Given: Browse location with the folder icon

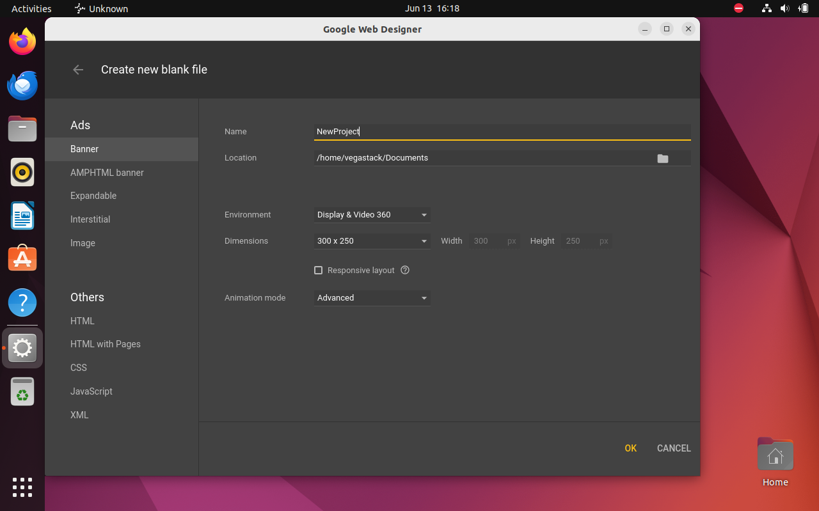Looking at the screenshot, I should (663, 158).
